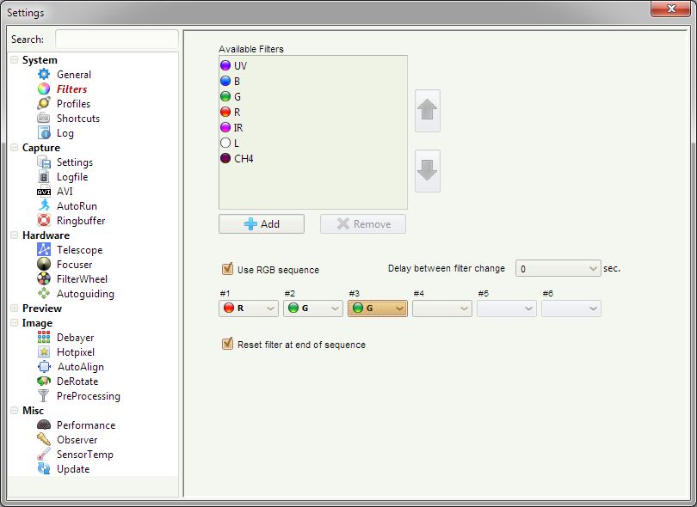The height and width of the screenshot is (507, 697).
Task: Click into the Search text field
Action: point(116,40)
